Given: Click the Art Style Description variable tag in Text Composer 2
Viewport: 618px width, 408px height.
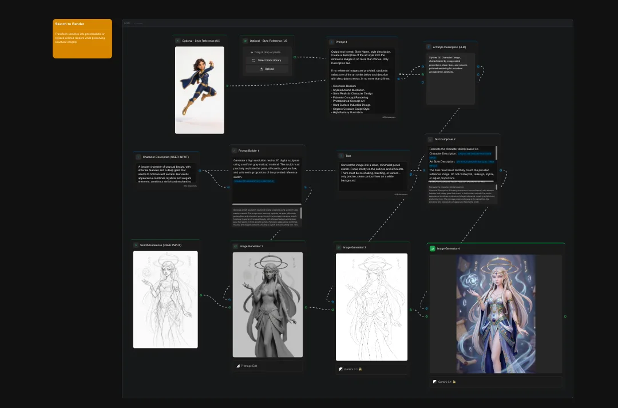Looking at the screenshot, I should click(475, 161).
